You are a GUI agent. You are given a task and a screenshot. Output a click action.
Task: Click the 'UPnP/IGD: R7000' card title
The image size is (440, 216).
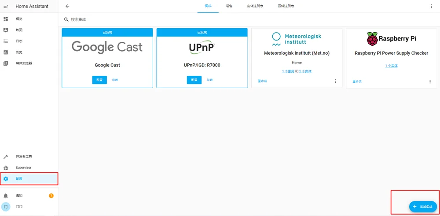202,65
